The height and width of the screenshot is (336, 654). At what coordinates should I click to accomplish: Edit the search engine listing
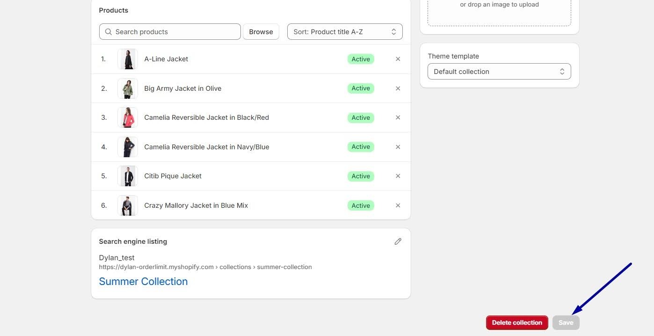398,241
